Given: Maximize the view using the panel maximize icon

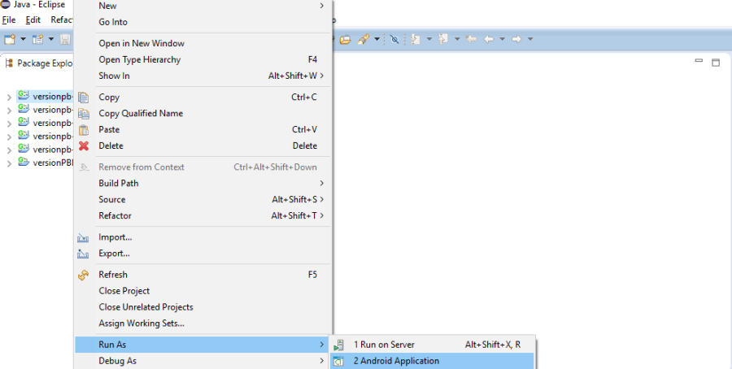Looking at the screenshot, I should 716,63.
